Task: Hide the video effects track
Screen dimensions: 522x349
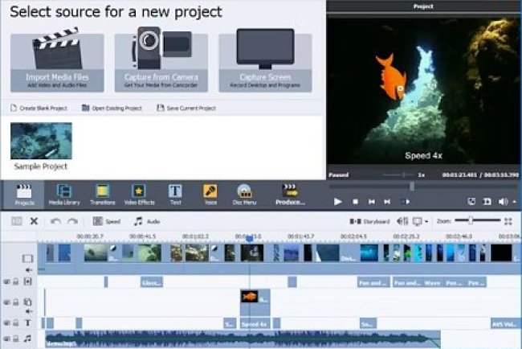Action: 6,281
